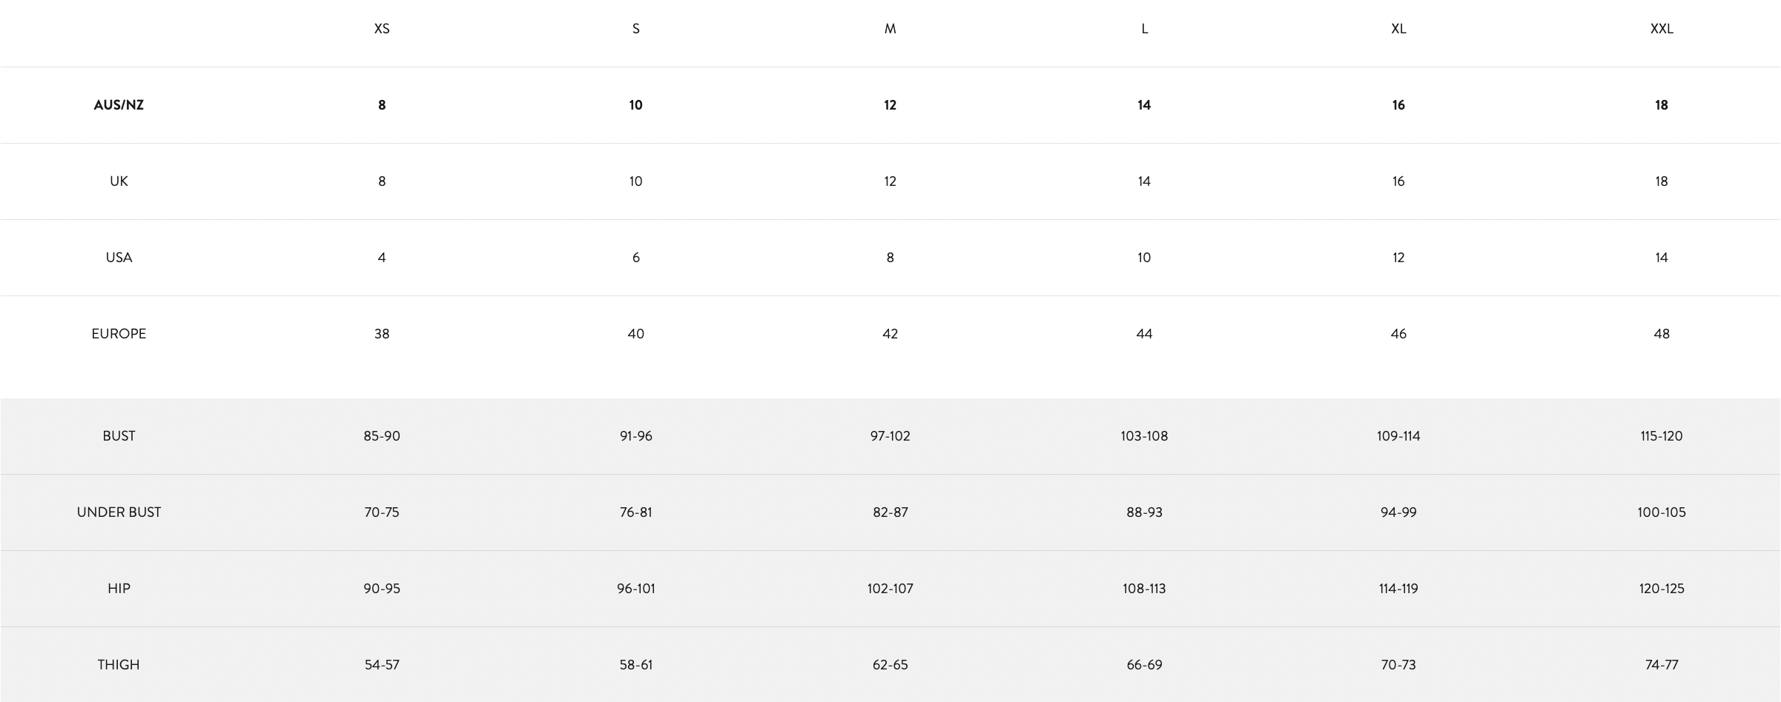Click under bust value 88-93

[1144, 512]
